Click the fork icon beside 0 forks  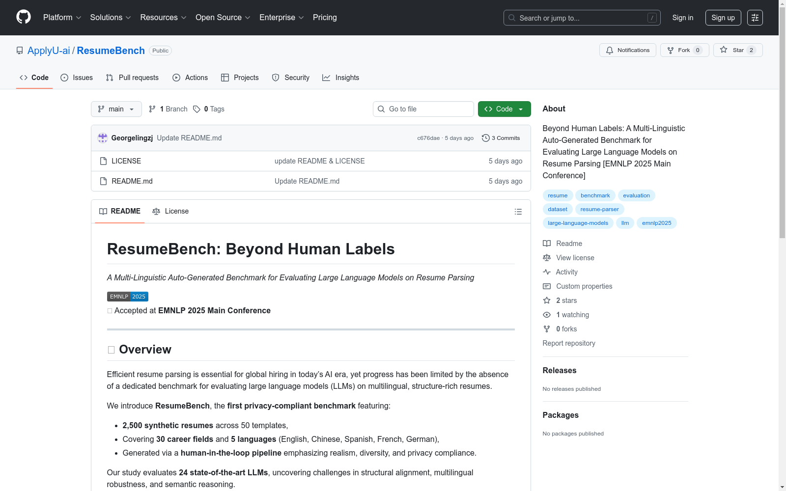547,329
